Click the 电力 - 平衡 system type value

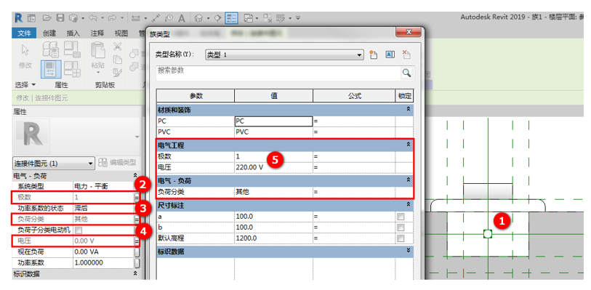pyautogui.click(x=103, y=186)
